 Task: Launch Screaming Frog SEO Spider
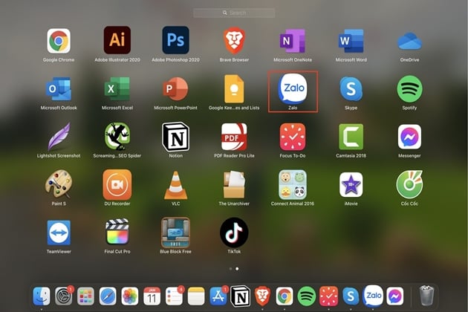[x=117, y=137]
